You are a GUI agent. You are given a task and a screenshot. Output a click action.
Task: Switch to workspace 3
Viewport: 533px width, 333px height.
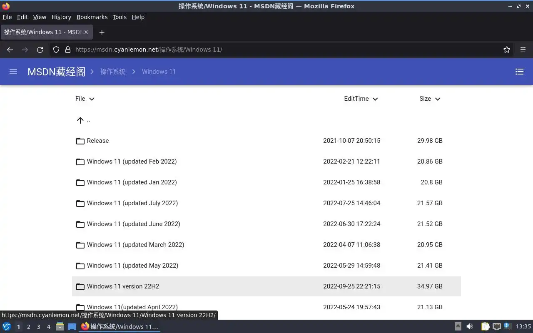tap(38, 327)
